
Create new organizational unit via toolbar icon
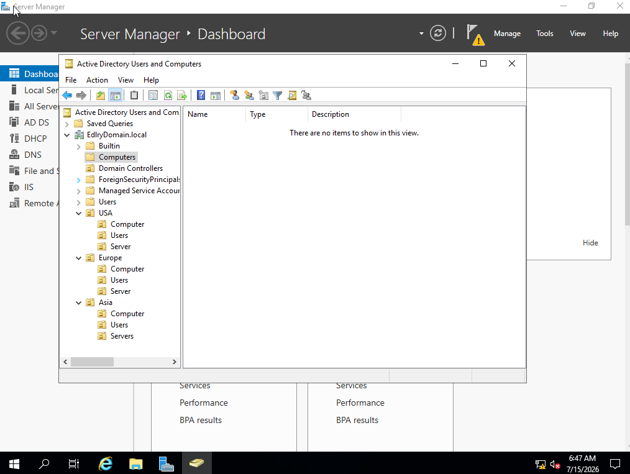tap(263, 95)
